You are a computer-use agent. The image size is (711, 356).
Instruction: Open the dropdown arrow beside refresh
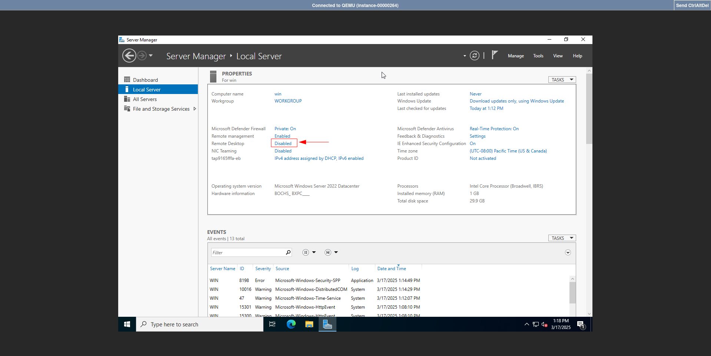click(465, 56)
